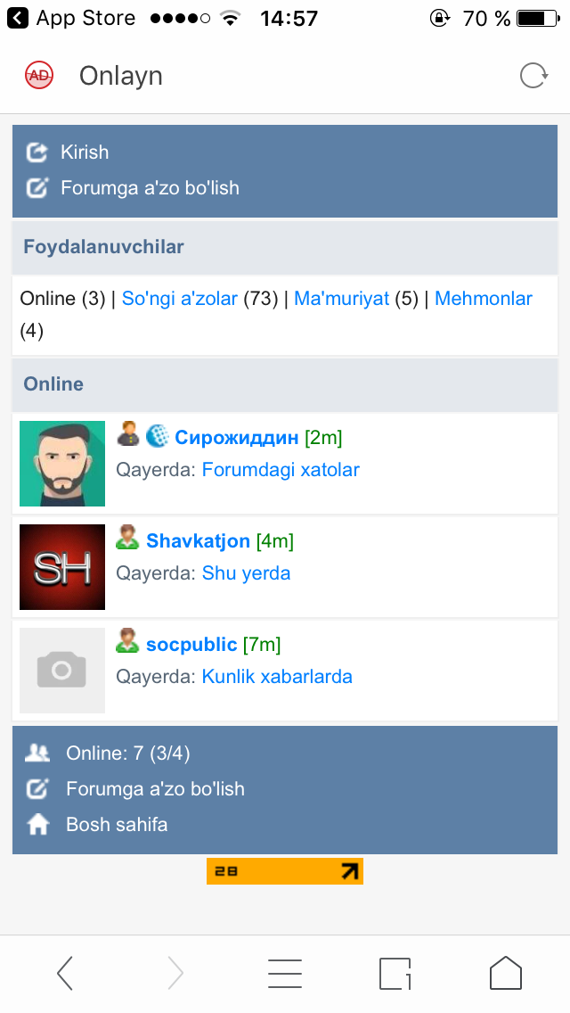Open the SH avatar thumbnail
This screenshot has width=570, height=1013.
(62, 567)
